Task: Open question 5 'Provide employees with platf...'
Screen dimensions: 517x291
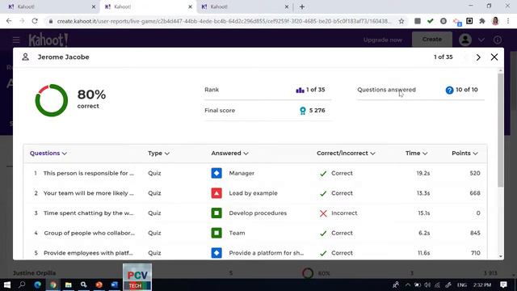Action: click(88, 253)
